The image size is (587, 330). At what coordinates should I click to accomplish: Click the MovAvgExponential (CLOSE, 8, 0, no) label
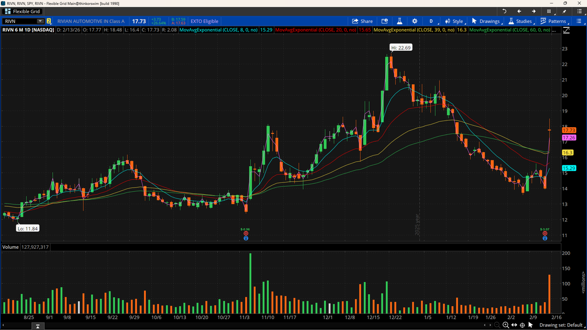pyautogui.click(x=219, y=30)
